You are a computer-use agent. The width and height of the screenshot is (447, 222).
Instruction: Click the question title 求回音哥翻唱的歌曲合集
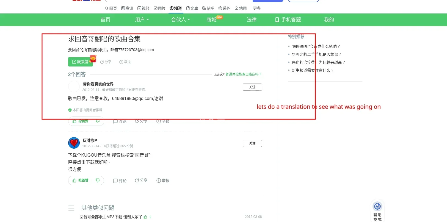tap(104, 39)
